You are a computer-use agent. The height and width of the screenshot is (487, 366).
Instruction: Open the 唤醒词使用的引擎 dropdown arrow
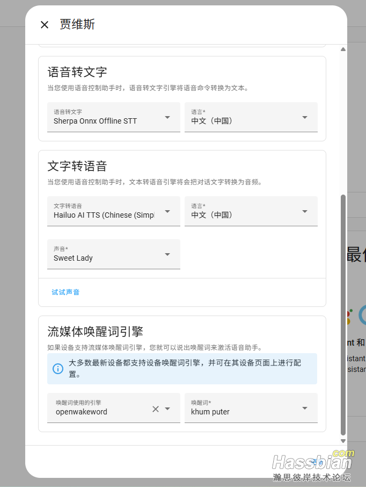(167, 409)
